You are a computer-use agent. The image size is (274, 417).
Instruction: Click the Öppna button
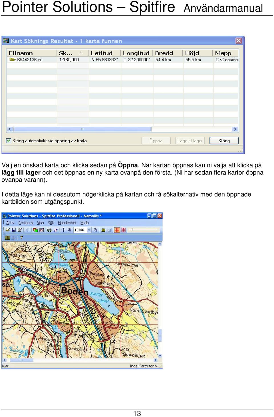[x=156, y=141]
